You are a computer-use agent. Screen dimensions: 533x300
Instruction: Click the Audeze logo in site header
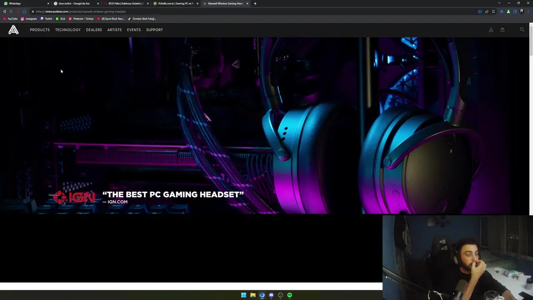13,30
